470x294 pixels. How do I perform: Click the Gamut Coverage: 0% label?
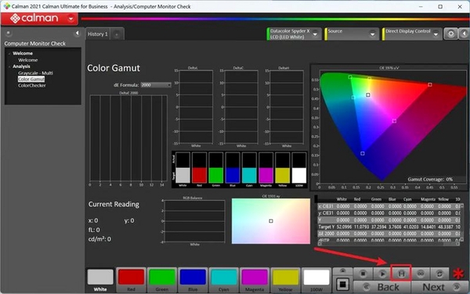430,180
